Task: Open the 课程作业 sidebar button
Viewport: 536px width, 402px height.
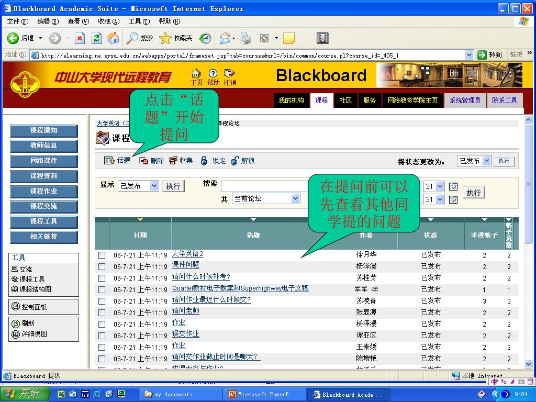Action: tap(44, 191)
